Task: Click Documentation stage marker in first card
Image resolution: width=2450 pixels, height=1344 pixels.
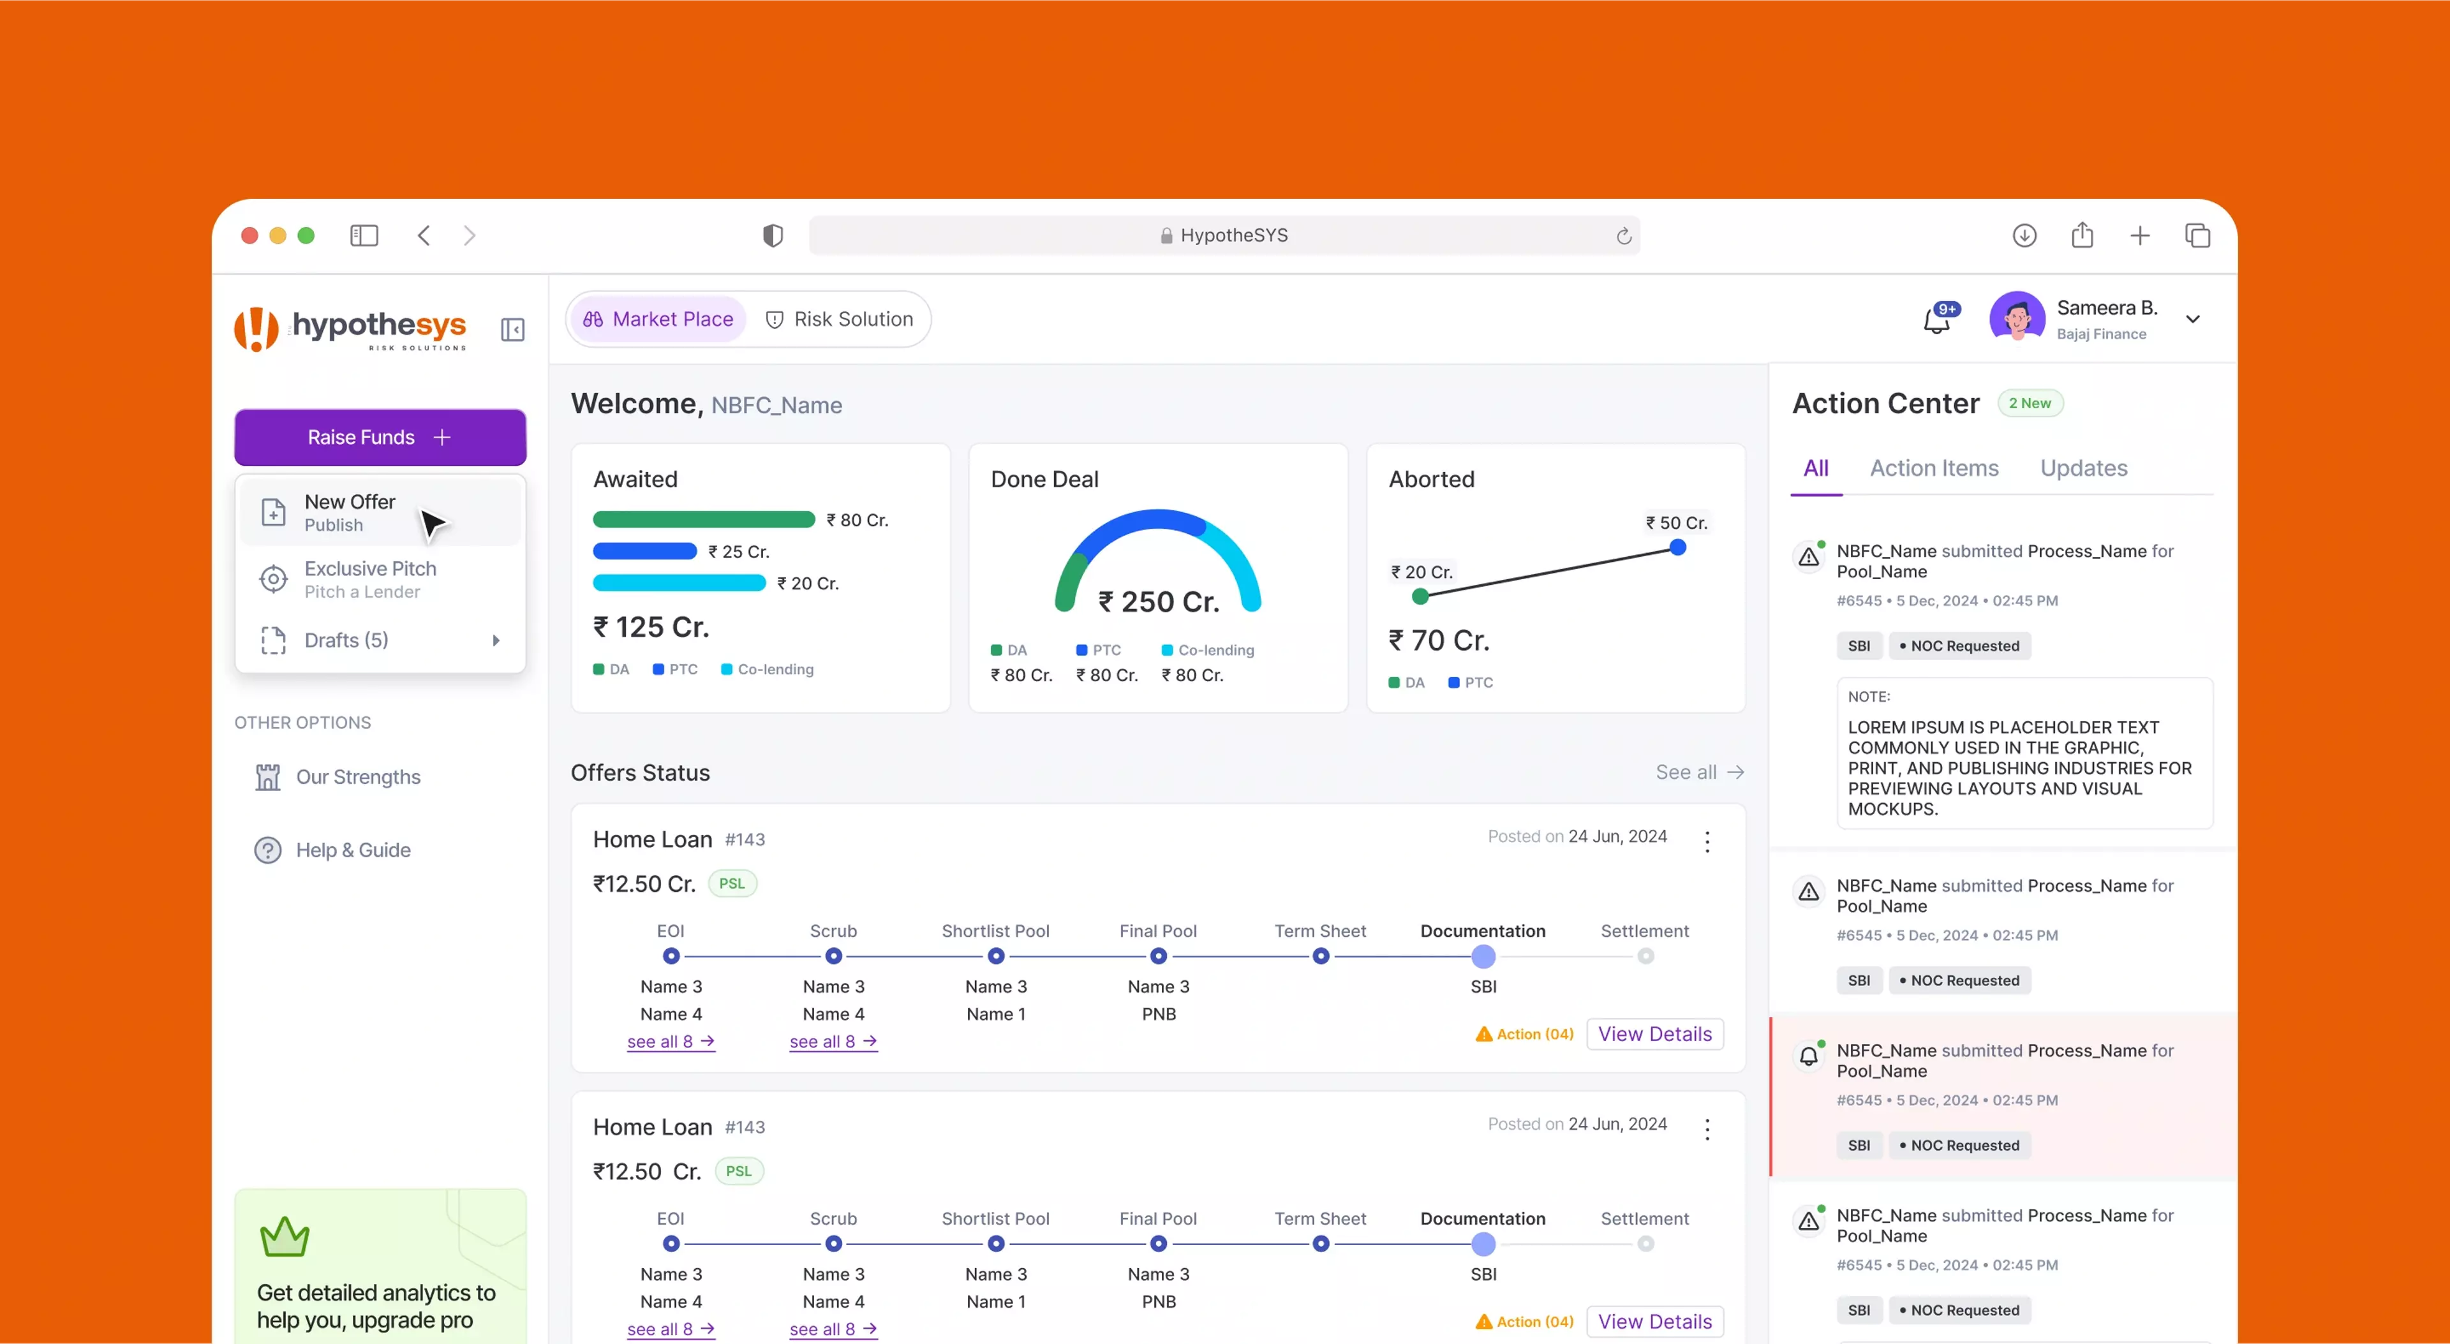Action: [1483, 956]
